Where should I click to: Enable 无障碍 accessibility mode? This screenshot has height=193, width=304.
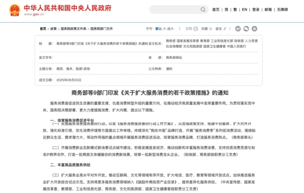point(282,10)
